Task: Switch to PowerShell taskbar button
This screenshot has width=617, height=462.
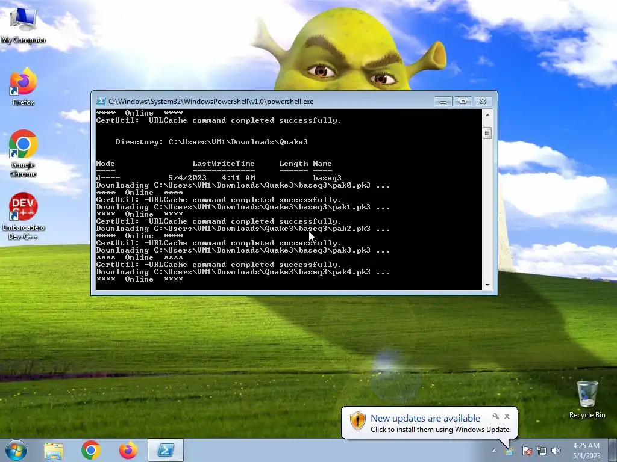Action: pyautogui.click(x=166, y=450)
